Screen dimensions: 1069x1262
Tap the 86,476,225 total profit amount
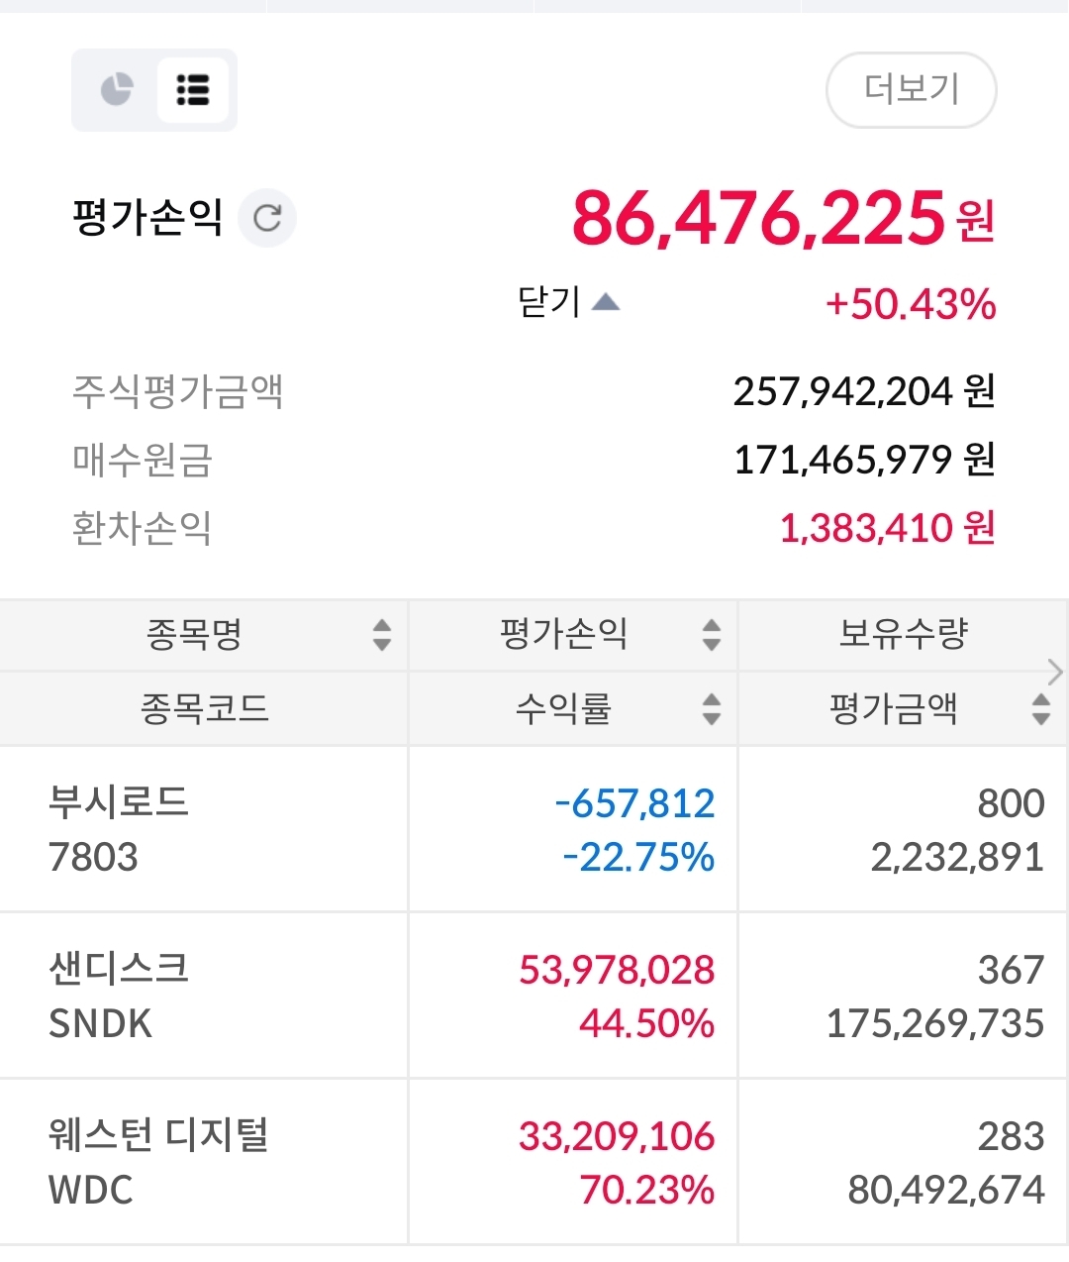click(759, 218)
